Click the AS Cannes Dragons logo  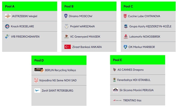coord(114,70)
